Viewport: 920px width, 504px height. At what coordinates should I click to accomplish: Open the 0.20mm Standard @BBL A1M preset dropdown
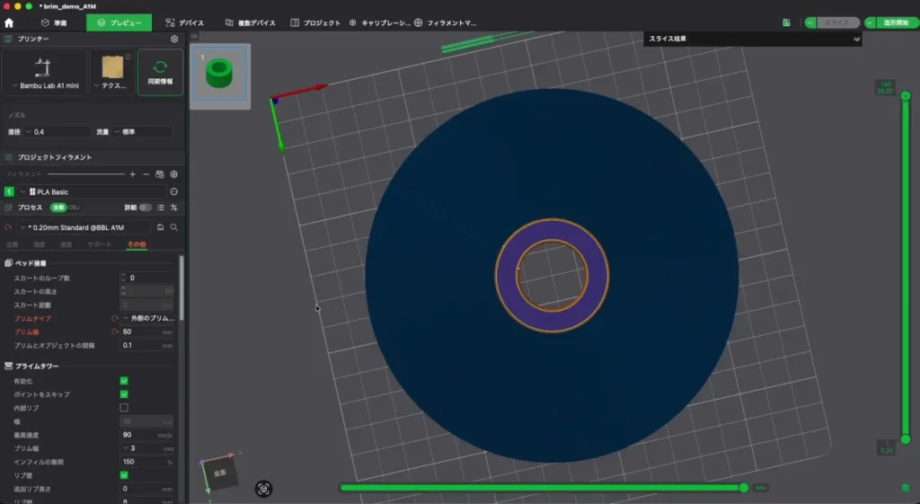tap(83, 227)
